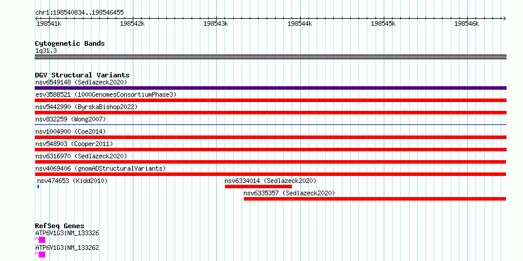This screenshot has height=261, width=523.
Task: Click the 198543k ruler tick label
Action: pyautogui.click(x=216, y=23)
